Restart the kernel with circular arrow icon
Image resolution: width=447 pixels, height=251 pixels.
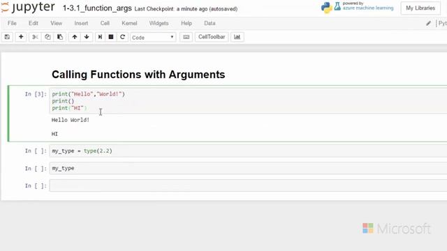pos(123,37)
